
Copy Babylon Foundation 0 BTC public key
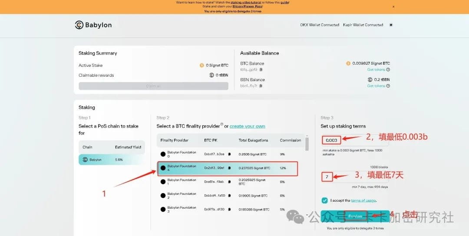click(x=229, y=154)
